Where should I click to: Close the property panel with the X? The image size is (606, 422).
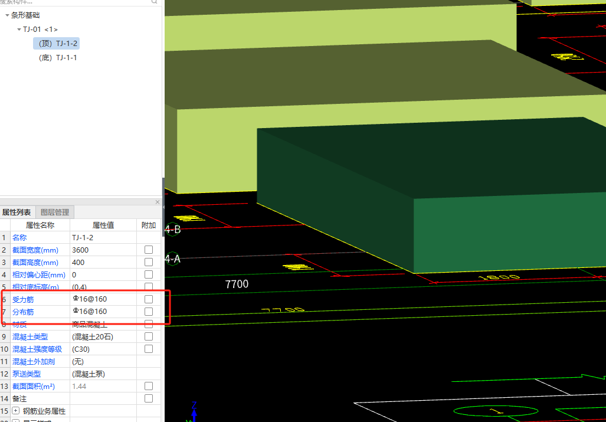point(158,202)
